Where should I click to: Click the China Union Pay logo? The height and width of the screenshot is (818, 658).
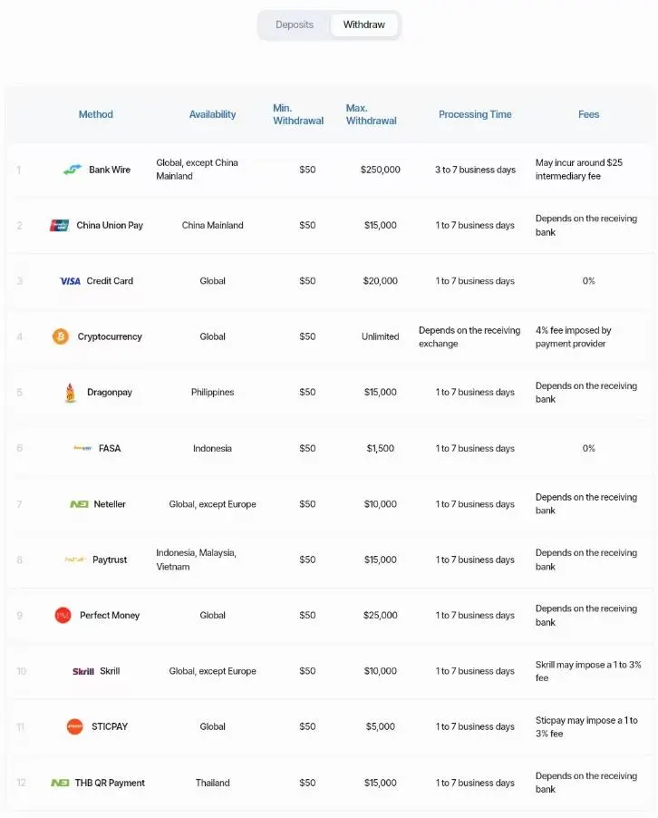point(60,226)
